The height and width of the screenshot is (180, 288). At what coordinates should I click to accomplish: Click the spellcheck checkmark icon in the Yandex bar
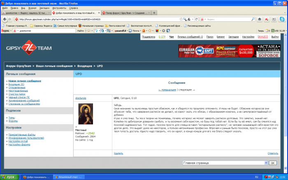click(x=96, y=31)
